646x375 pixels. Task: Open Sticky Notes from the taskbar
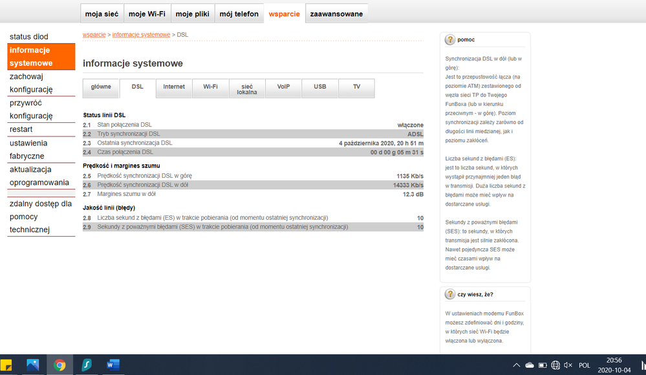tap(6, 365)
